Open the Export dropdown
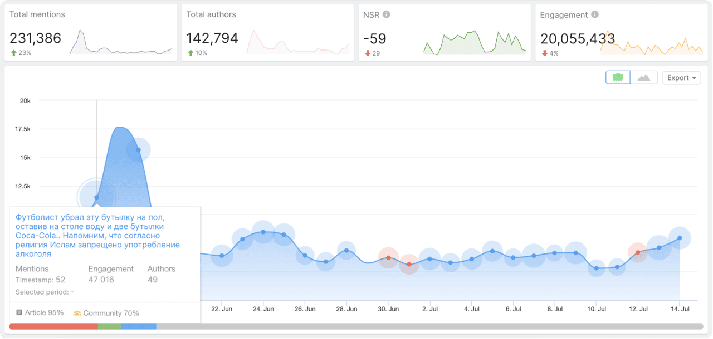713x339 pixels. pyautogui.click(x=682, y=78)
